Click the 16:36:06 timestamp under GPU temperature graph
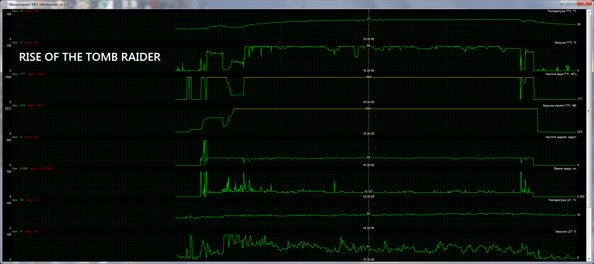 click(368, 39)
